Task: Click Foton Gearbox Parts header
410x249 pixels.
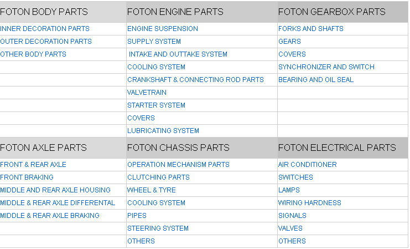Action: [x=332, y=12]
